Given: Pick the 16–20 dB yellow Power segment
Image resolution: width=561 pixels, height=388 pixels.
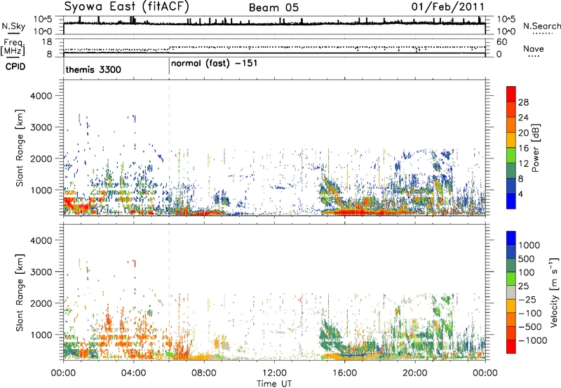Looking at the screenshot, I should click(x=511, y=139).
